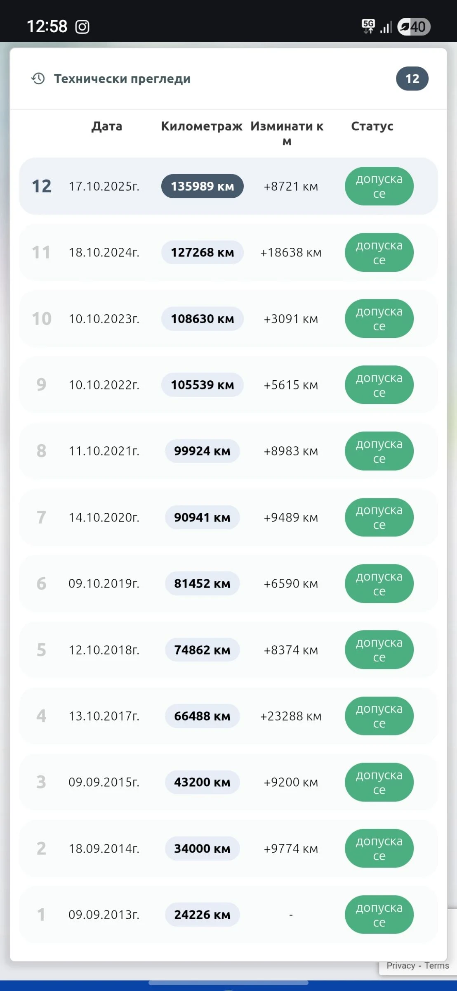Tap the Instagram icon in status bar
457x991 pixels.
click(x=82, y=27)
